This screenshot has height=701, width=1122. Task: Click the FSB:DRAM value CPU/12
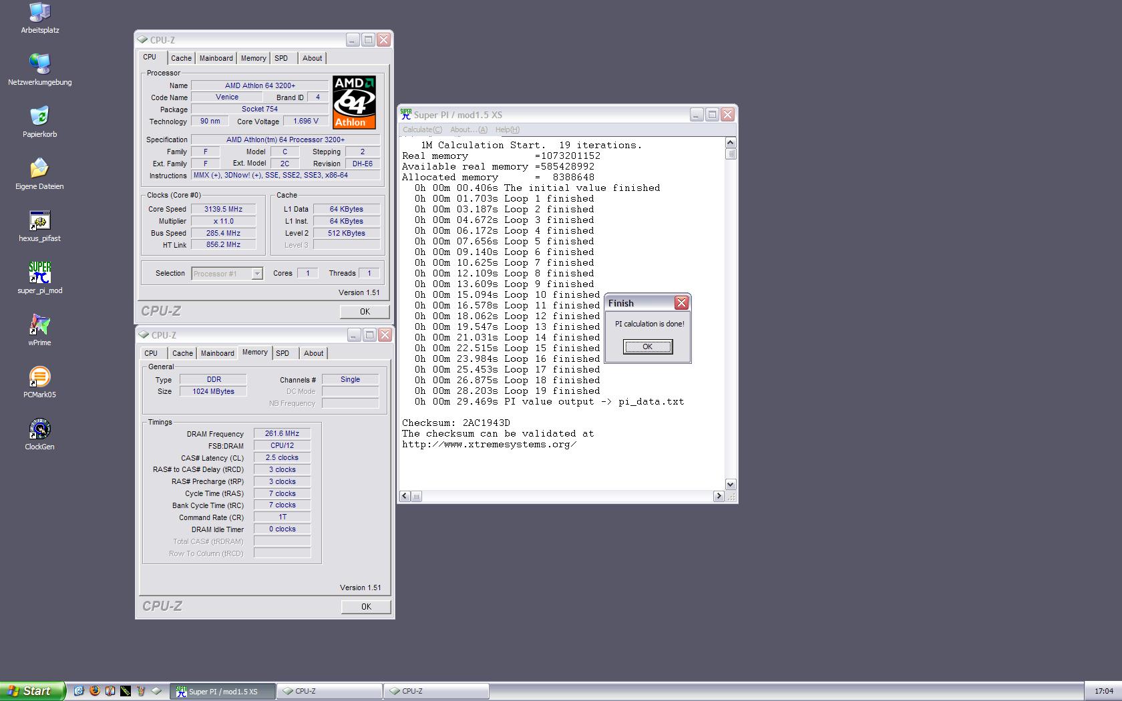(x=282, y=445)
